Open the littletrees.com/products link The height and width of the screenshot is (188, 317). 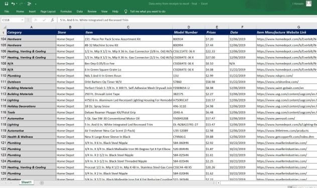(283, 130)
